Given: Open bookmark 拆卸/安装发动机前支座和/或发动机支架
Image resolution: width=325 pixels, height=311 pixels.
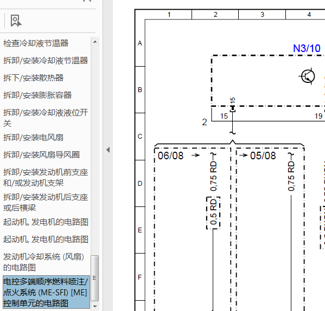Looking at the screenshot, I should coord(46,178).
